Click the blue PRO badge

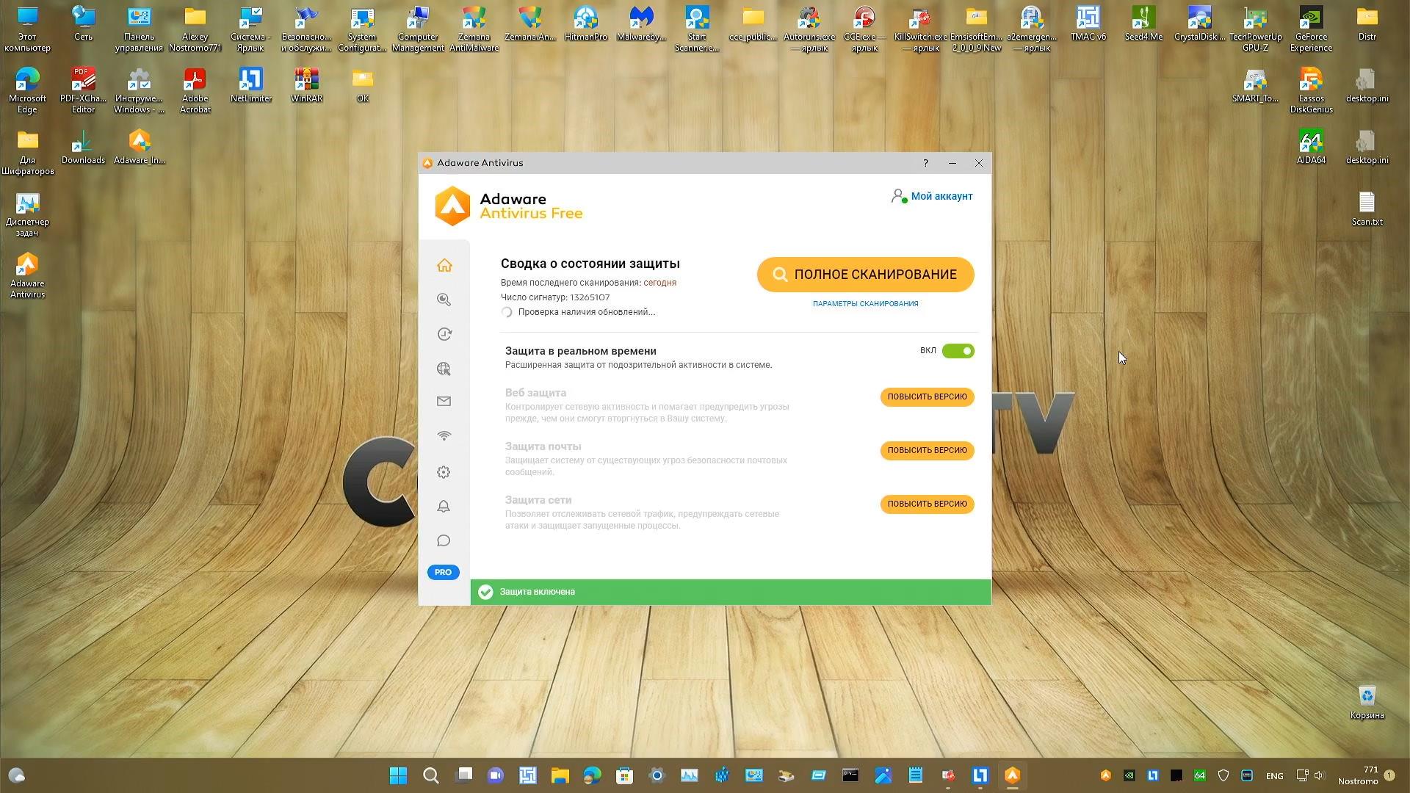[x=443, y=573]
